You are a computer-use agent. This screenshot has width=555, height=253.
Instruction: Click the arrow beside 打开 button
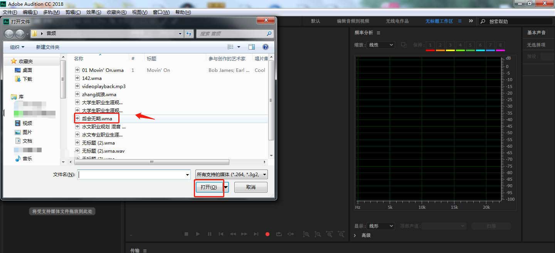pos(226,187)
